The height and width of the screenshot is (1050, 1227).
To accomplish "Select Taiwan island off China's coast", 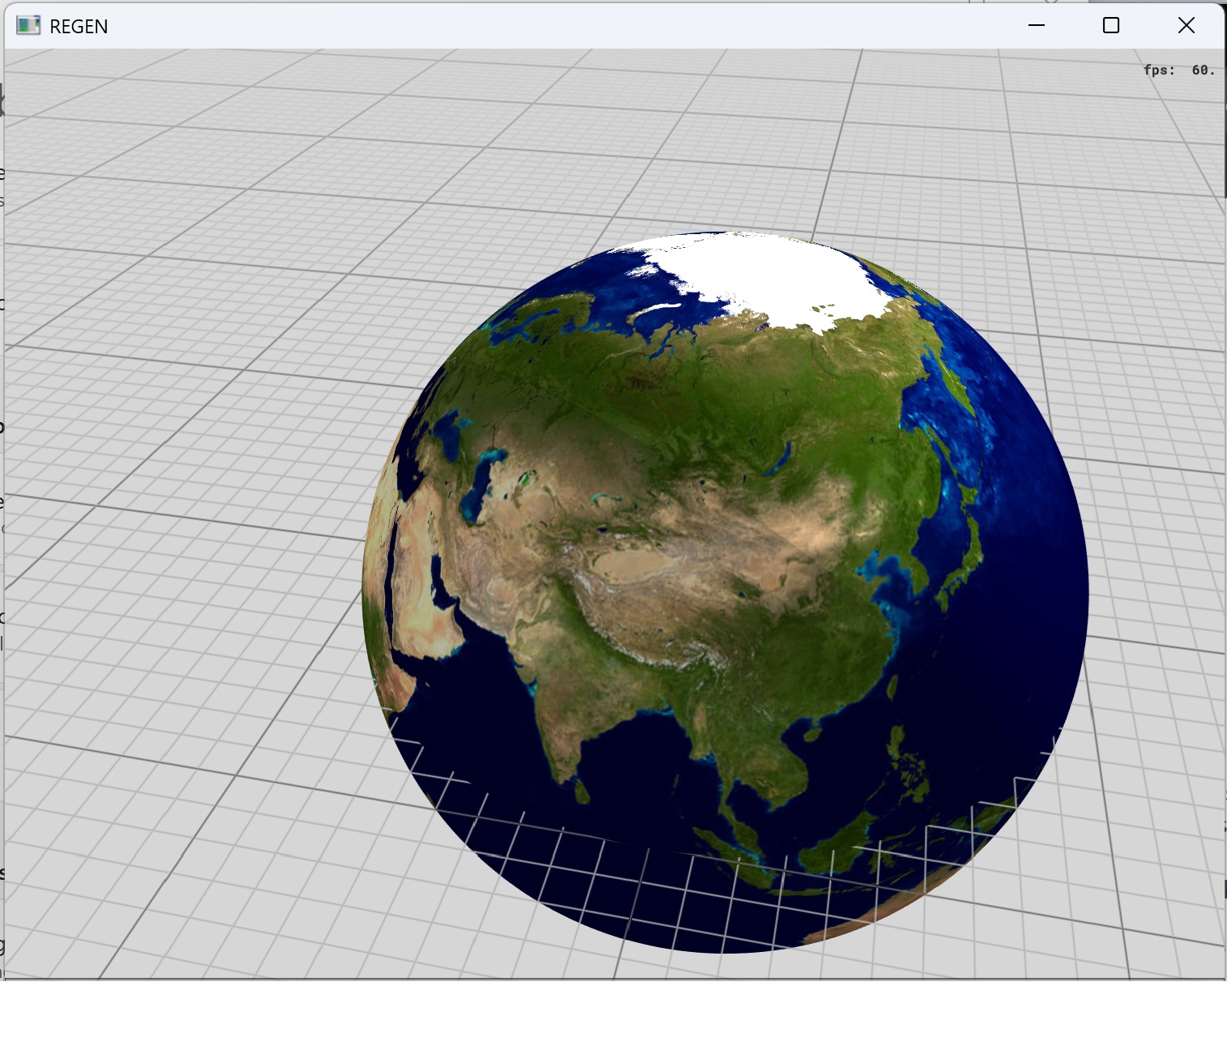I will tap(892, 687).
